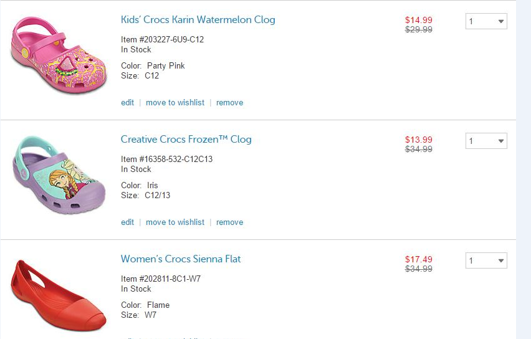Open quantity dropdown for Frozen Clog

pyautogui.click(x=486, y=141)
